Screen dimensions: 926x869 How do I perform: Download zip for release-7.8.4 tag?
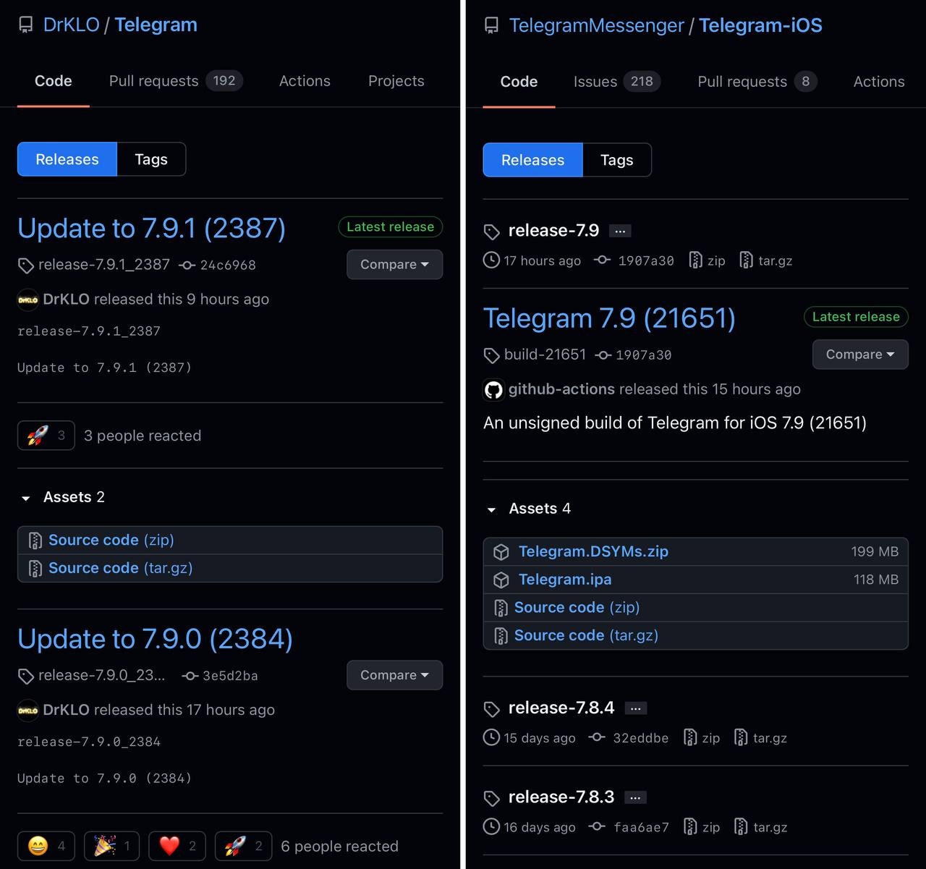point(702,738)
